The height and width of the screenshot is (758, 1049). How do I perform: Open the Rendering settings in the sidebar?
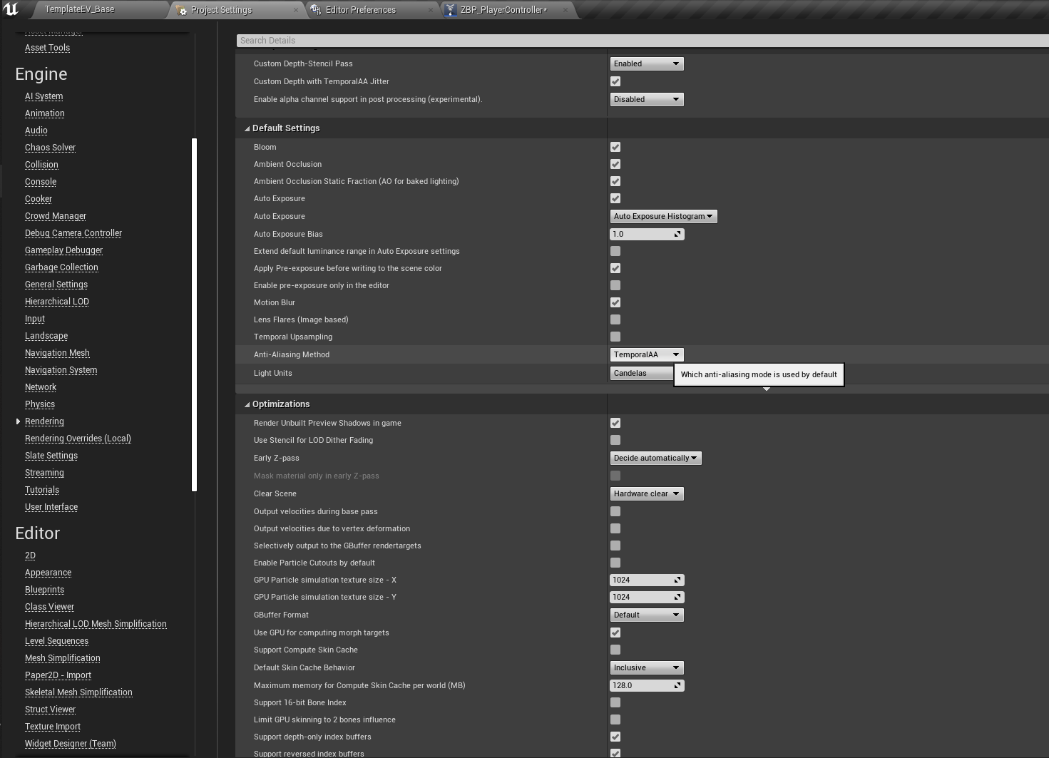pyautogui.click(x=44, y=421)
